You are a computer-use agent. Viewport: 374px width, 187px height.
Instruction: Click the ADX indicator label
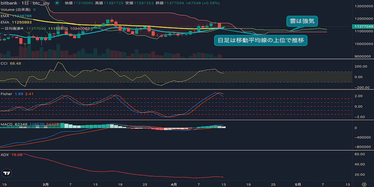5,155
